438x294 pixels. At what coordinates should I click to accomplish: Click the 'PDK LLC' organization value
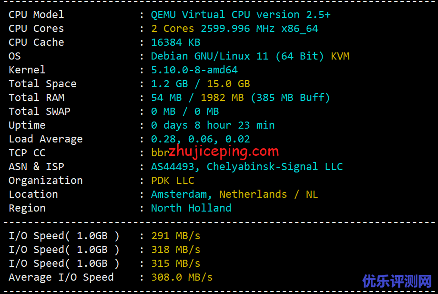coord(173,181)
